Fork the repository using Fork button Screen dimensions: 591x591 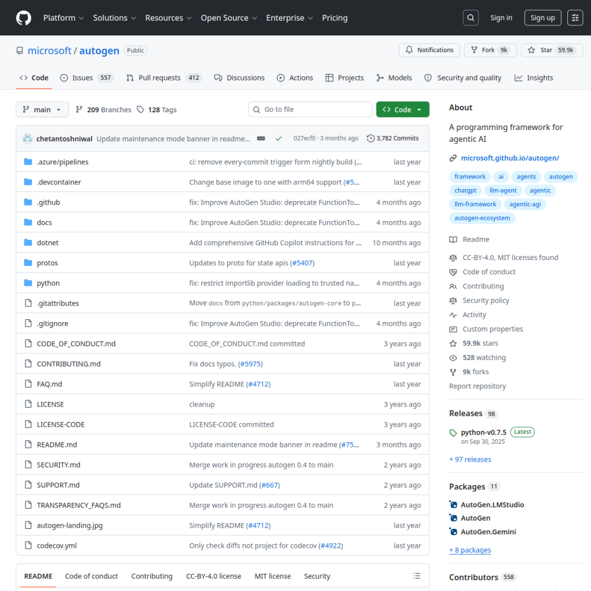point(491,50)
